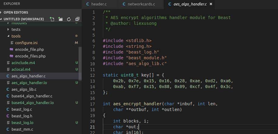
Task: Collapse all folders in explorer
Action: tap(77, 19)
